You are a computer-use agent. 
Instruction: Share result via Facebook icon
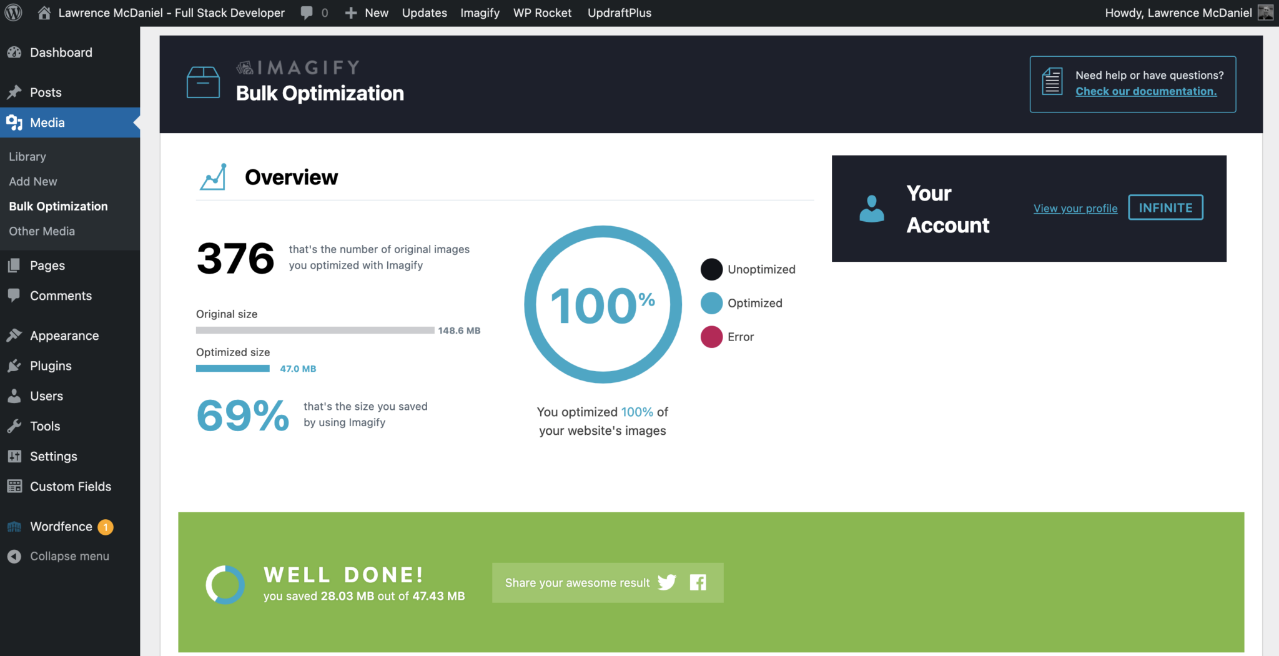click(698, 582)
